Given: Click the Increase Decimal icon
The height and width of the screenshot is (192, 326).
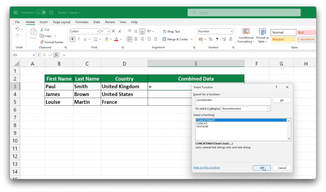Looking at the screenshot, I should [224, 39].
